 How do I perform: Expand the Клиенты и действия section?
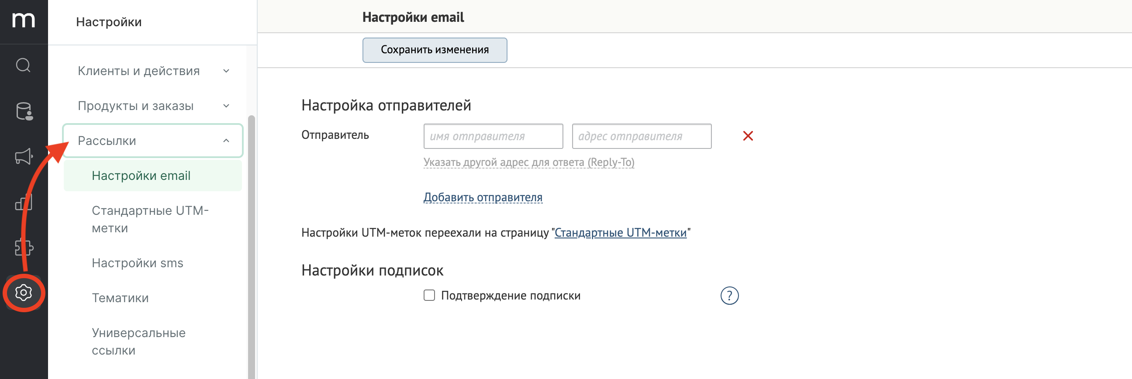pyautogui.click(x=153, y=71)
